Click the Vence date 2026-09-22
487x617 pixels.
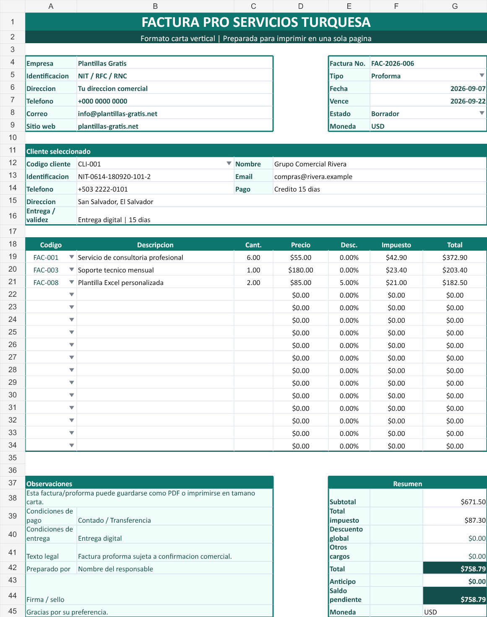coord(428,101)
